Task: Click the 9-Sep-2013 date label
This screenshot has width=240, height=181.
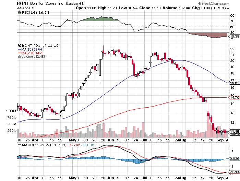Action: [x=26, y=8]
